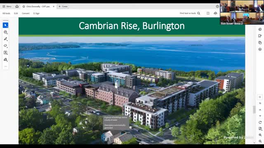Click the upper zoom magnifier icon
Image resolution: width=264 pixels, height=148 pixels.
tap(260, 135)
